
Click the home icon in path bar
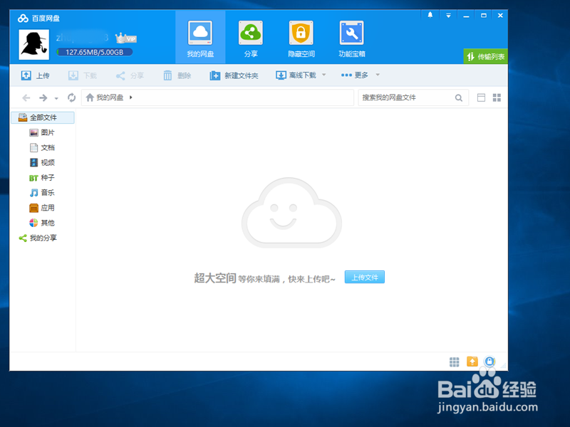(x=90, y=97)
